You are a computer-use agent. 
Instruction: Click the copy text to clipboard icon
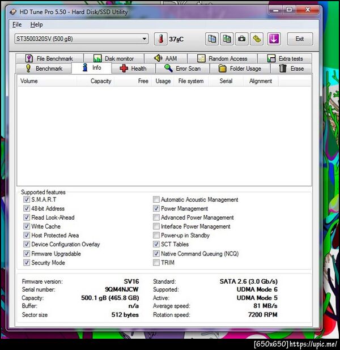(212, 39)
